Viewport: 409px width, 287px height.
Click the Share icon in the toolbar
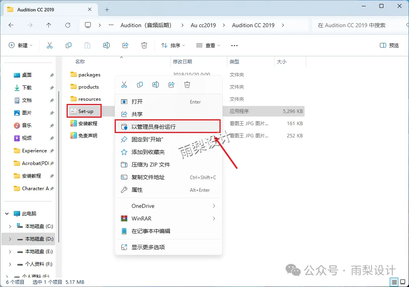click(x=125, y=45)
